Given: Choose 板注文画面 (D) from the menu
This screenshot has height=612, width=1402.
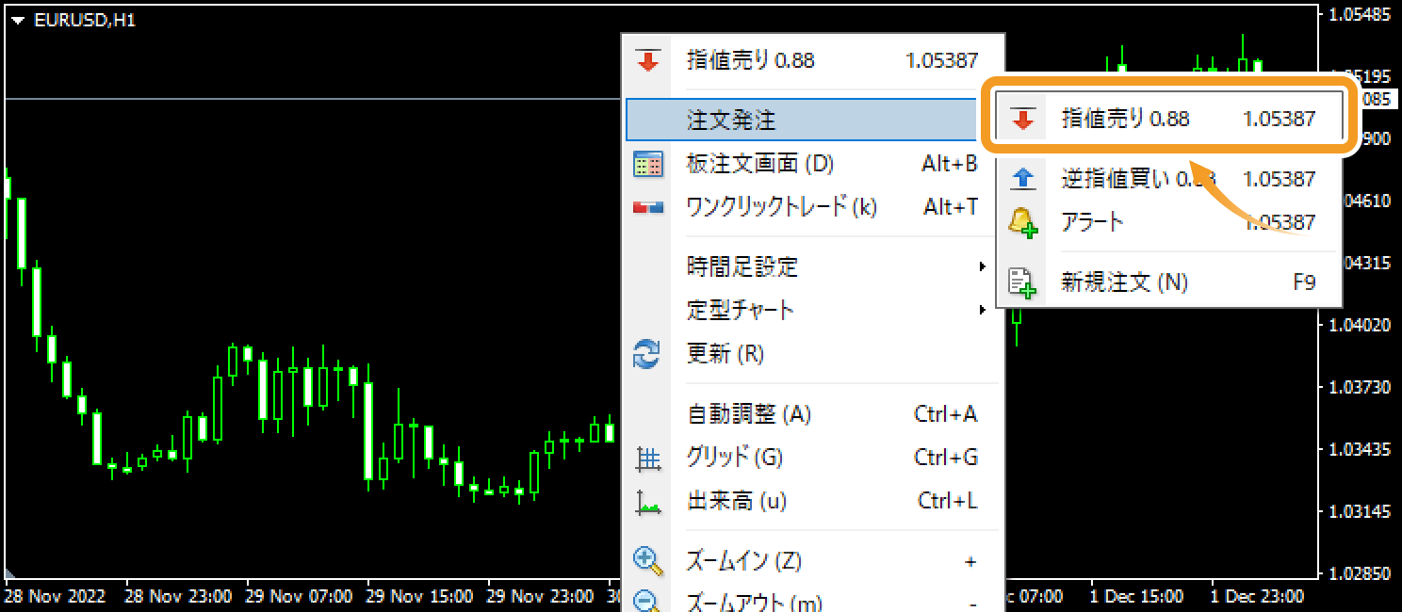Looking at the screenshot, I should coord(812,164).
